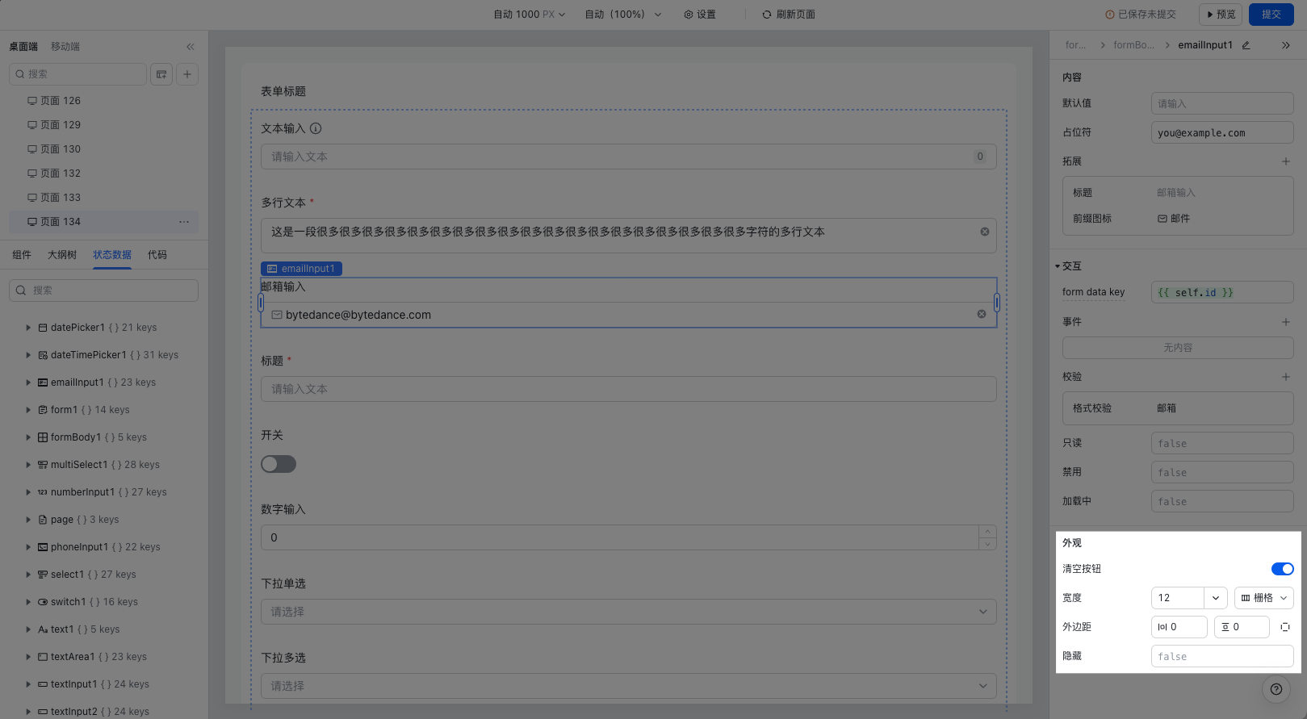Clear the 多行文本 textarea content
Screen dimensions: 1307x719
(985, 232)
